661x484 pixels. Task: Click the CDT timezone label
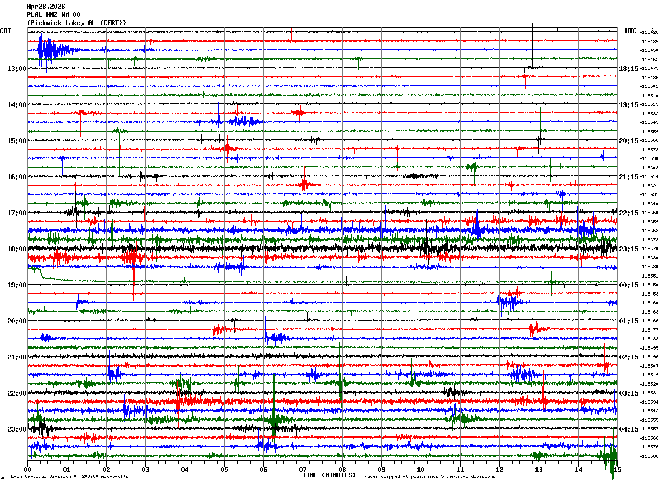click(5, 31)
